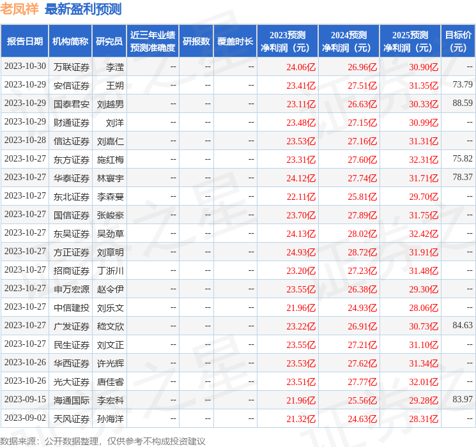The width and height of the screenshot is (476, 447).
Task: Select the 华泰证券 institution cell
Action: (x=72, y=178)
